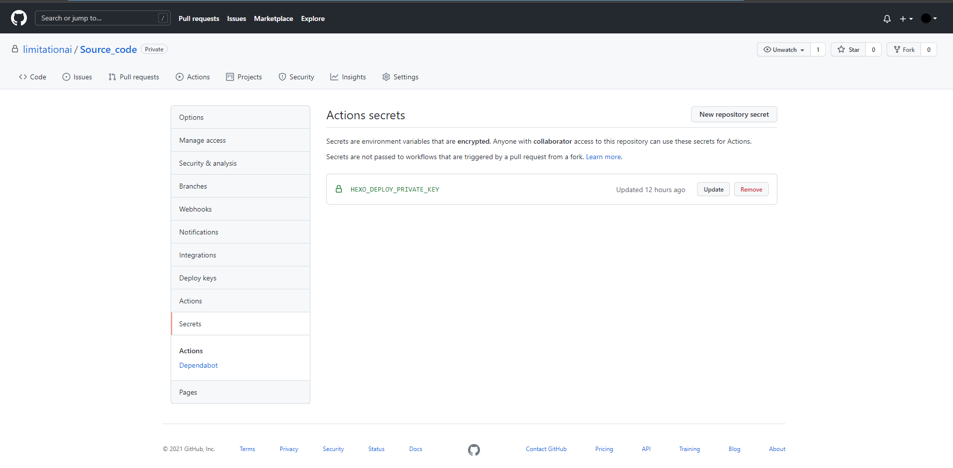
Task: Follow the Learn more link
Action: [604, 157]
